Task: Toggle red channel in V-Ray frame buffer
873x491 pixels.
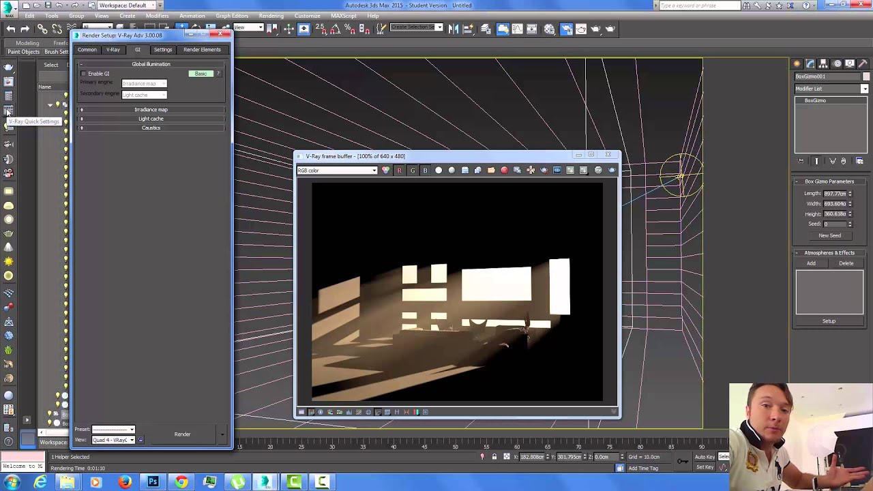Action: 399,170
